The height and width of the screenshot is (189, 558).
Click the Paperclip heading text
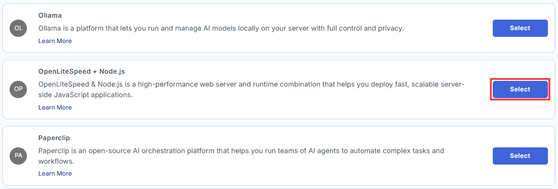click(x=54, y=138)
